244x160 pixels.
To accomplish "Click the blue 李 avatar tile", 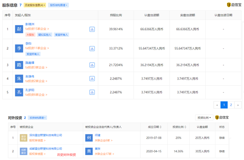I will point(19,48).
